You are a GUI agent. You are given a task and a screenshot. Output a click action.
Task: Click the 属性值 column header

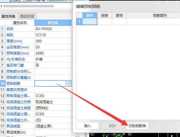pyautogui.click(x=53, y=23)
